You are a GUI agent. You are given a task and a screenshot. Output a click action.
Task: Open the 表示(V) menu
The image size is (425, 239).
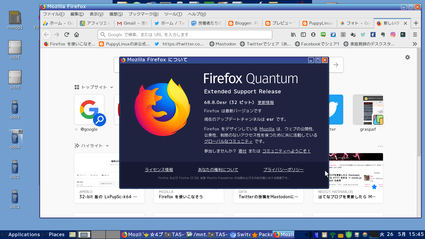[x=96, y=14]
